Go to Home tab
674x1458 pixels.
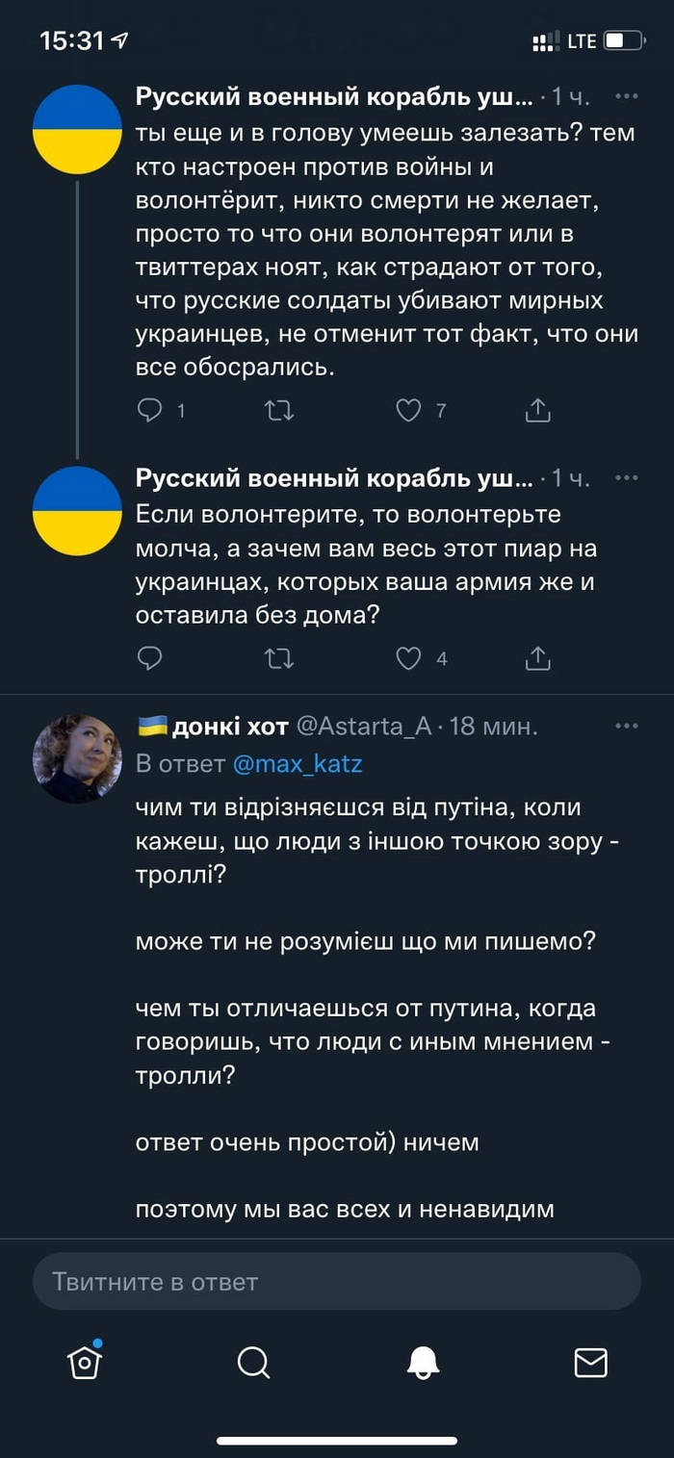[85, 1362]
